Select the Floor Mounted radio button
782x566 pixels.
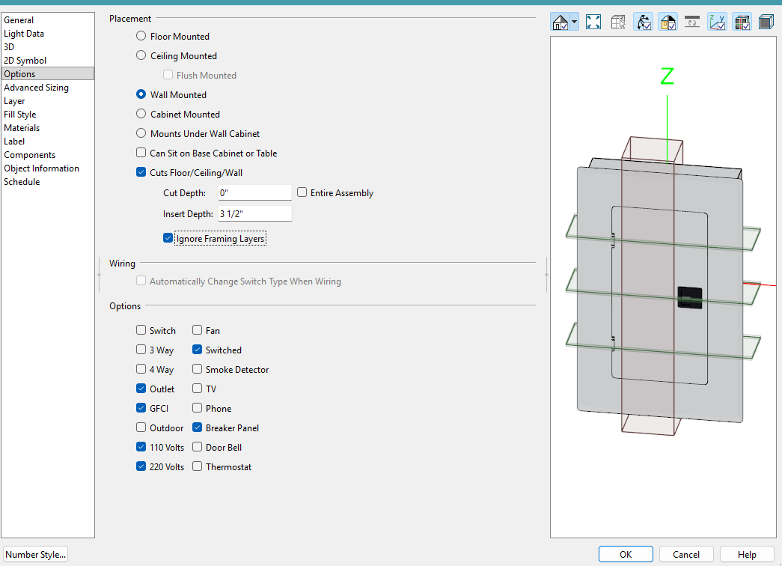(x=141, y=36)
